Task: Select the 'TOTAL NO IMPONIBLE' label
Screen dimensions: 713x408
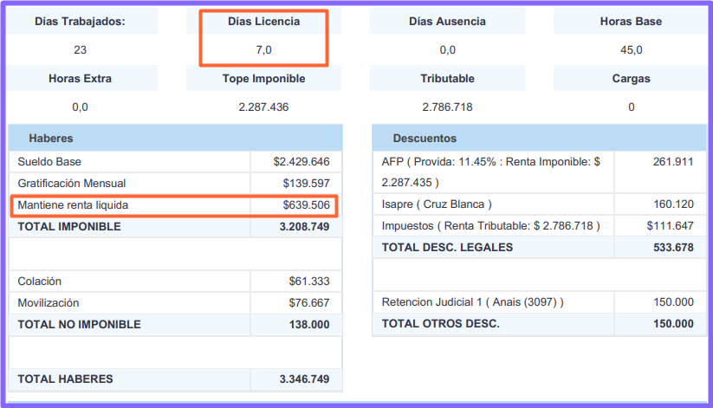Action: (x=79, y=325)
